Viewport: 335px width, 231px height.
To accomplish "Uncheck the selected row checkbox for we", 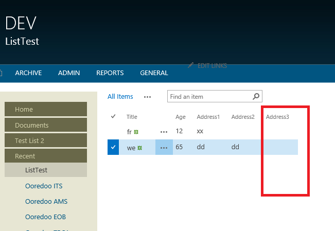I will (x=113, y=147).
